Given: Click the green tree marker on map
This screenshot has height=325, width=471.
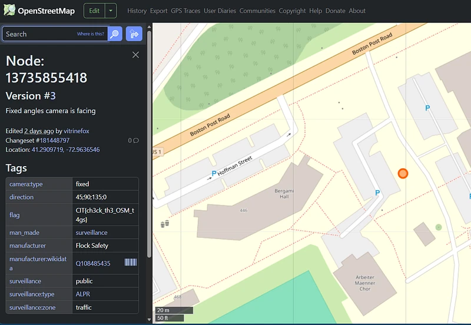Looking at the screenshot, I should click(438, 227).
